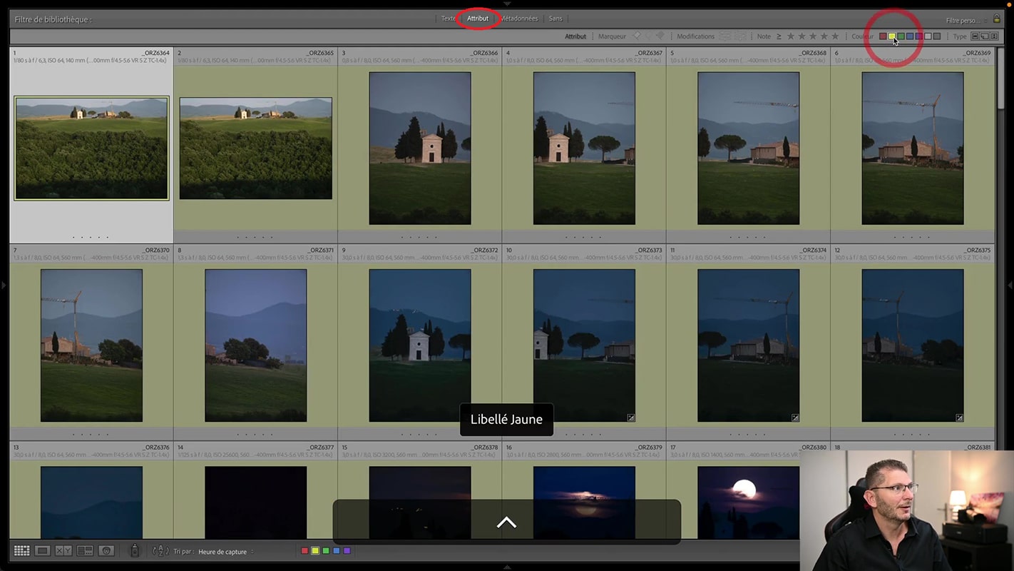Image resolution: width=1014 pixels, height=571 pixels.
Task: Toggle virtual copies Type filter
Action: pos(984,36)
